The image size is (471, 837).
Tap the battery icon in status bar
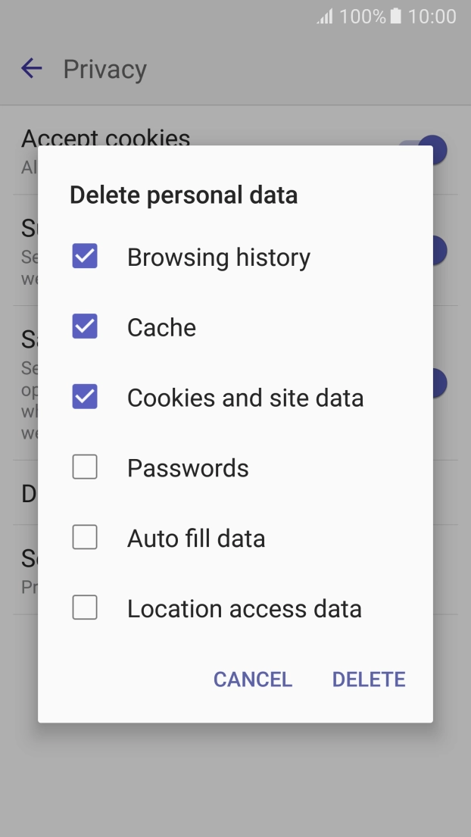pos(395,17)
